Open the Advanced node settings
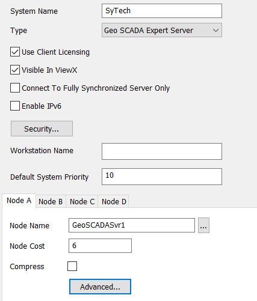The height and width of the screenshot is (301, 257). 100,287
